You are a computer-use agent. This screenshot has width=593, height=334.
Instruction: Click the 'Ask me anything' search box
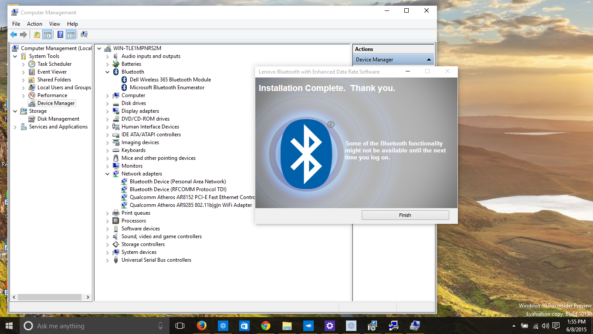click(x=94, y=326)
